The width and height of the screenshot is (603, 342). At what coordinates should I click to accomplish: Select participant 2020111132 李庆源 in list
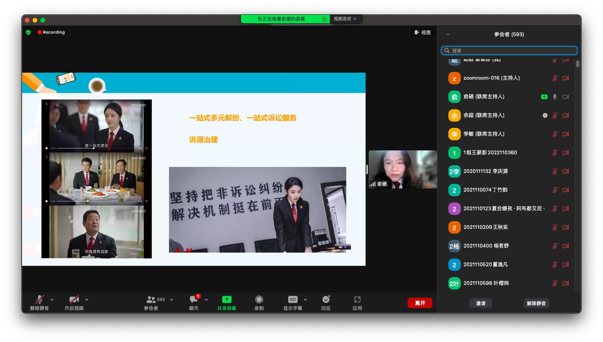[x=486, y=171]
